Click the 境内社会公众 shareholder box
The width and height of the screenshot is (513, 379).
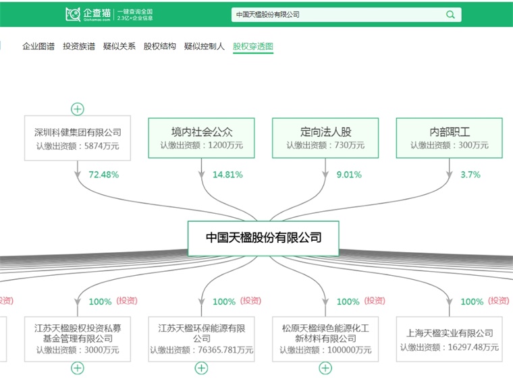[201, 138]
